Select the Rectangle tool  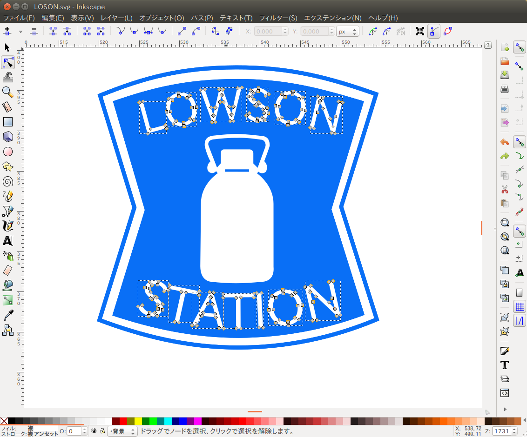8,122
